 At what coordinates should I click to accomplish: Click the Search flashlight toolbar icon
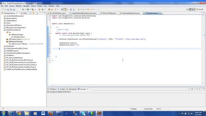[x=55, y=9]
